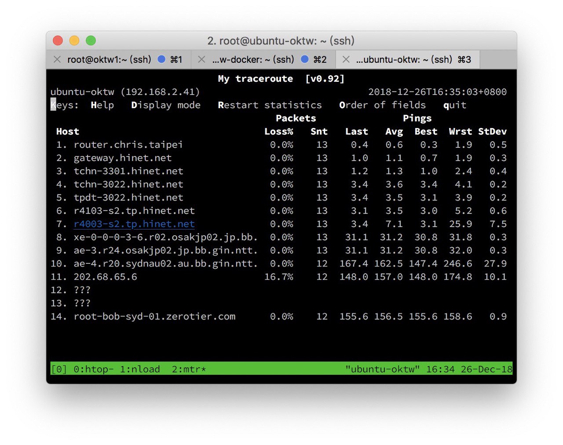
Task: Close the ubuntu-oktw tab with its X icon
Action: tap(346, 59)
